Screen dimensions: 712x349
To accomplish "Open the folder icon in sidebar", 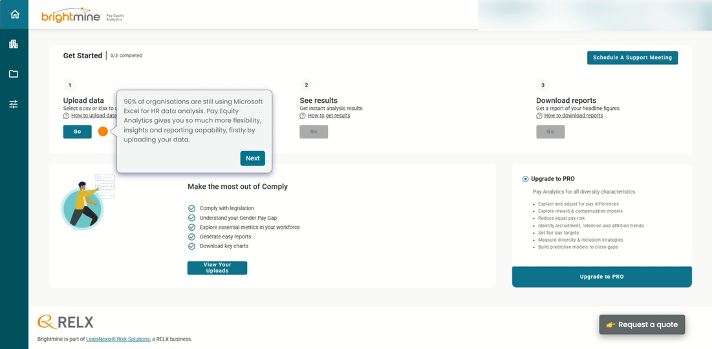I will coord(14,74).
